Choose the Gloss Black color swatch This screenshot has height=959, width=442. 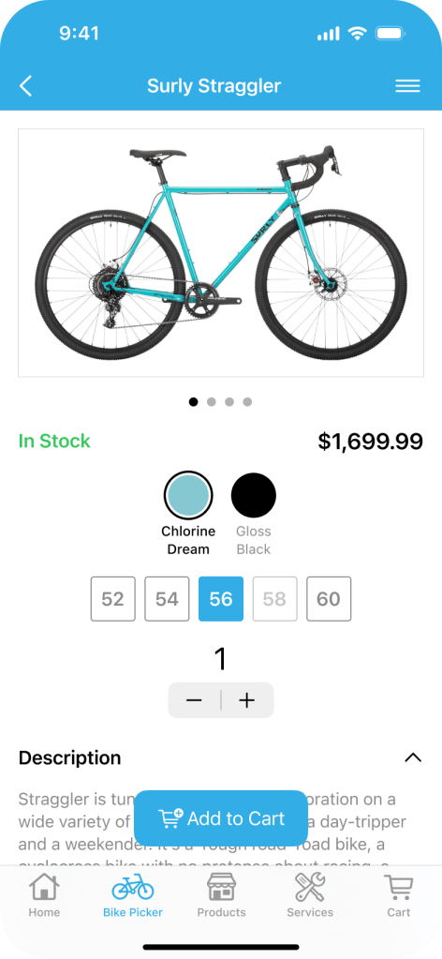point(254,495)
